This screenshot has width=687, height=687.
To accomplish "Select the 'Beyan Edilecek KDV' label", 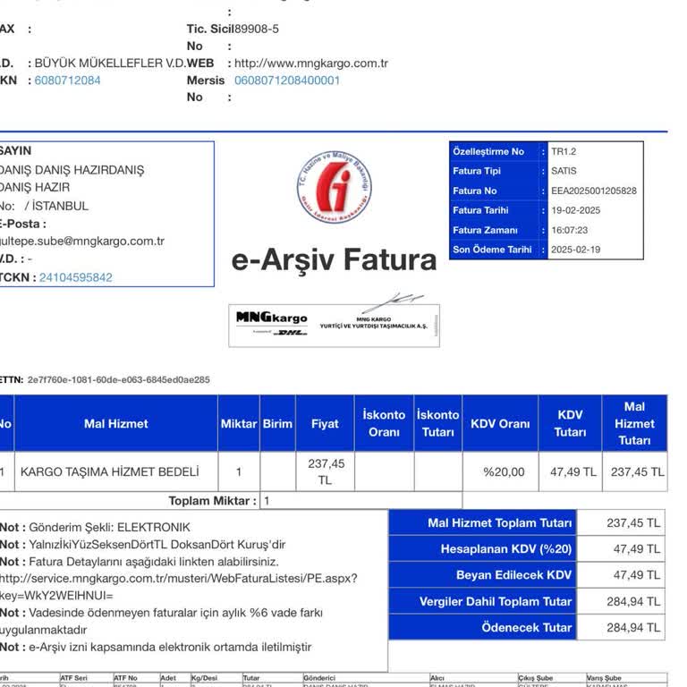I will (x=513, y=575).
